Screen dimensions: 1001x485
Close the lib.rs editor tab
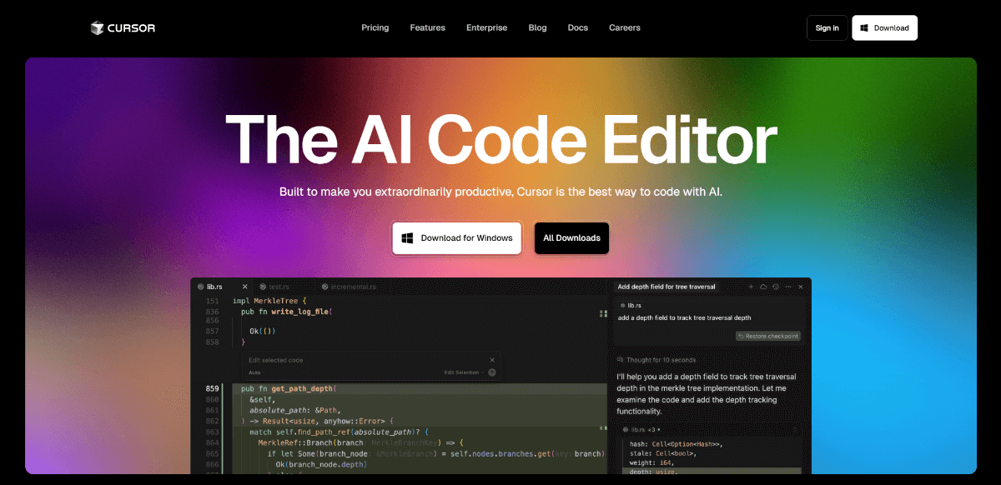coord(244,287)
